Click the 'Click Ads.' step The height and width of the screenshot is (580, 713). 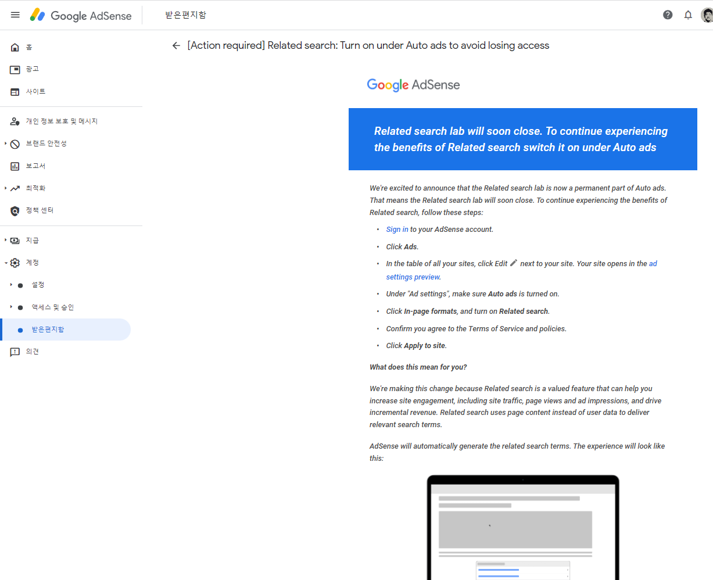click(402, 247)
